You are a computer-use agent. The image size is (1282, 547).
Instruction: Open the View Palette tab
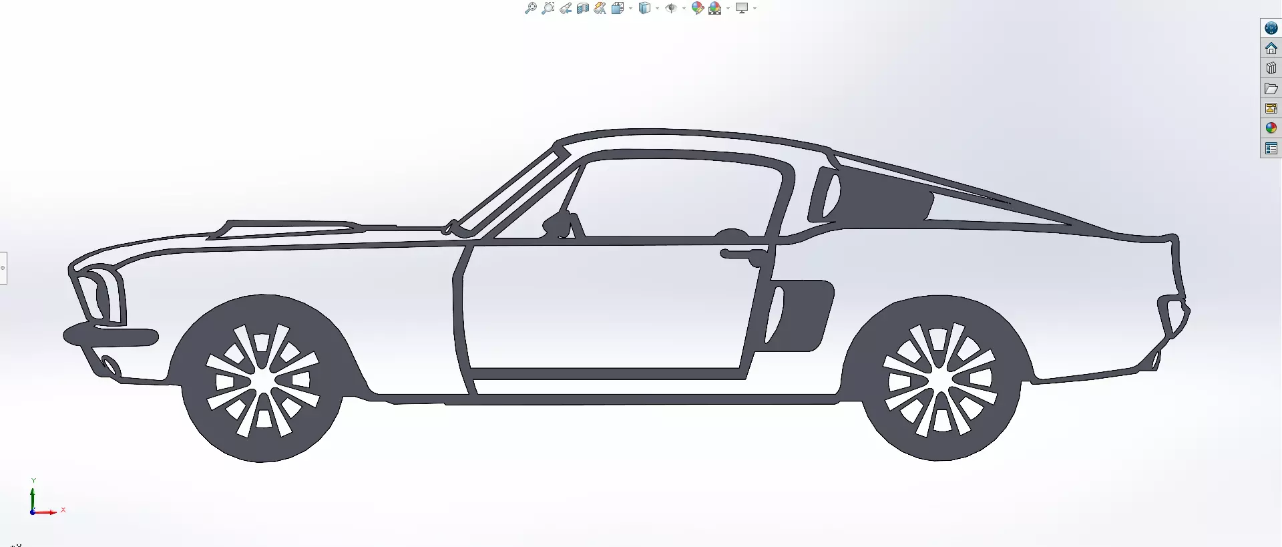coord(1271,108)
